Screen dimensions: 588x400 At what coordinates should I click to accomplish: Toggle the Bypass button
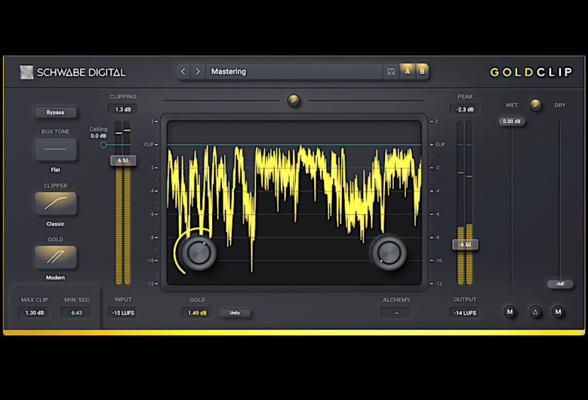click(55, 112)
